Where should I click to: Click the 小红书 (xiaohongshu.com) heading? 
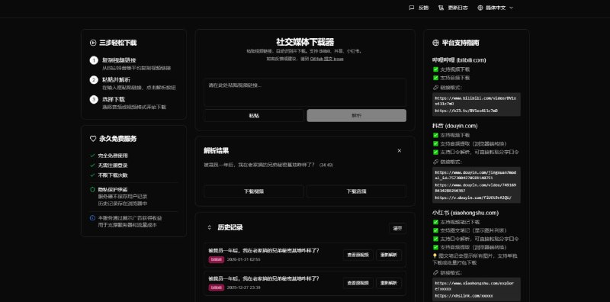465,213
